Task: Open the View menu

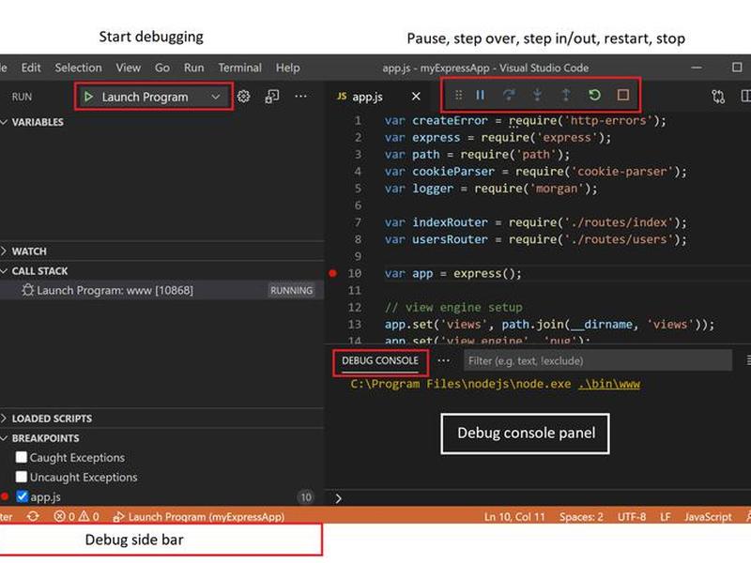Action: (129, 68)
